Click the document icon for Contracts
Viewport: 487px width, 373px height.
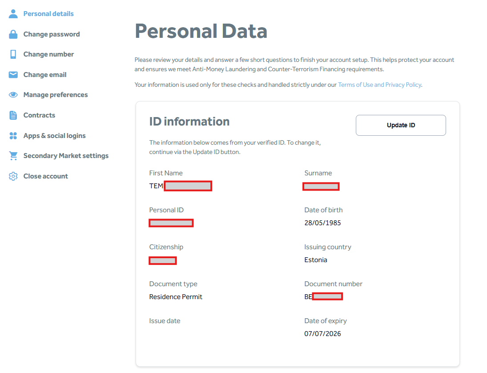point(13,115)
